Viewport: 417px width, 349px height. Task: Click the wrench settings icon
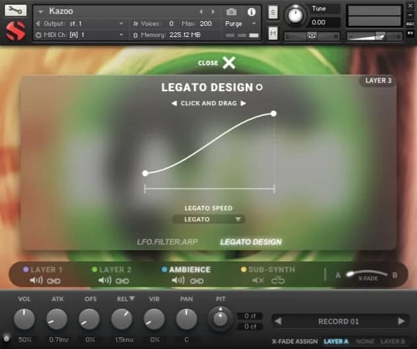pos(16,11)
